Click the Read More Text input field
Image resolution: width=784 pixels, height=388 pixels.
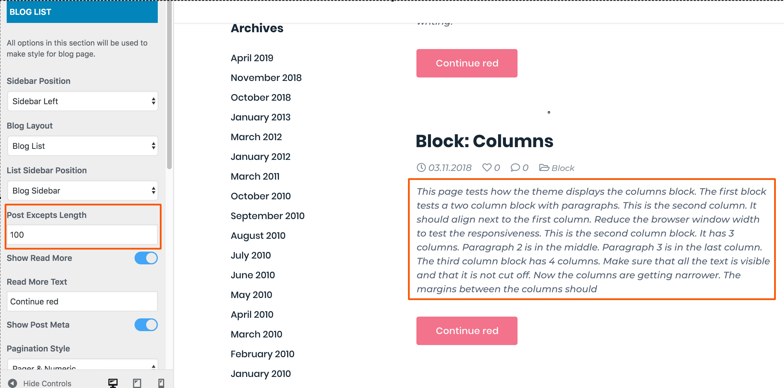[82, 302]
